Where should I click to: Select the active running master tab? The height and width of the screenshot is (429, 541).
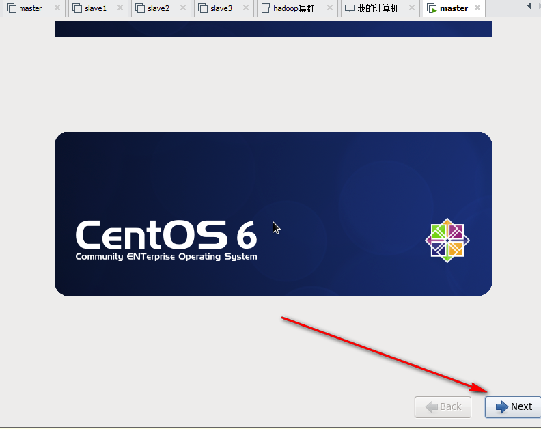tap(454, 8)
